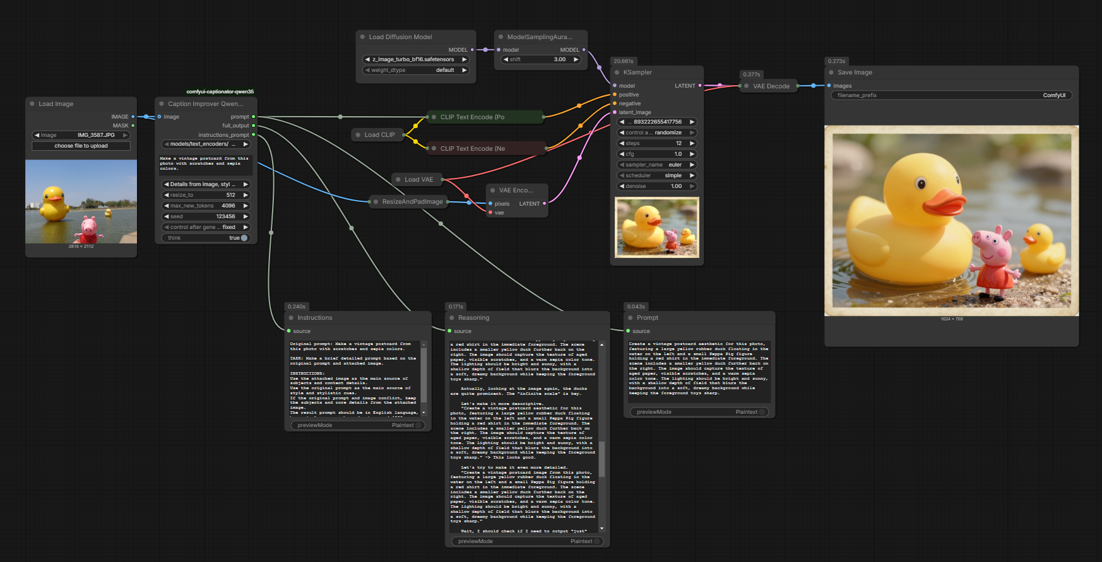The image size is (1102, 562).
Task: Expand the Load CLIP node dot
Action: click(x=358, y=135)
